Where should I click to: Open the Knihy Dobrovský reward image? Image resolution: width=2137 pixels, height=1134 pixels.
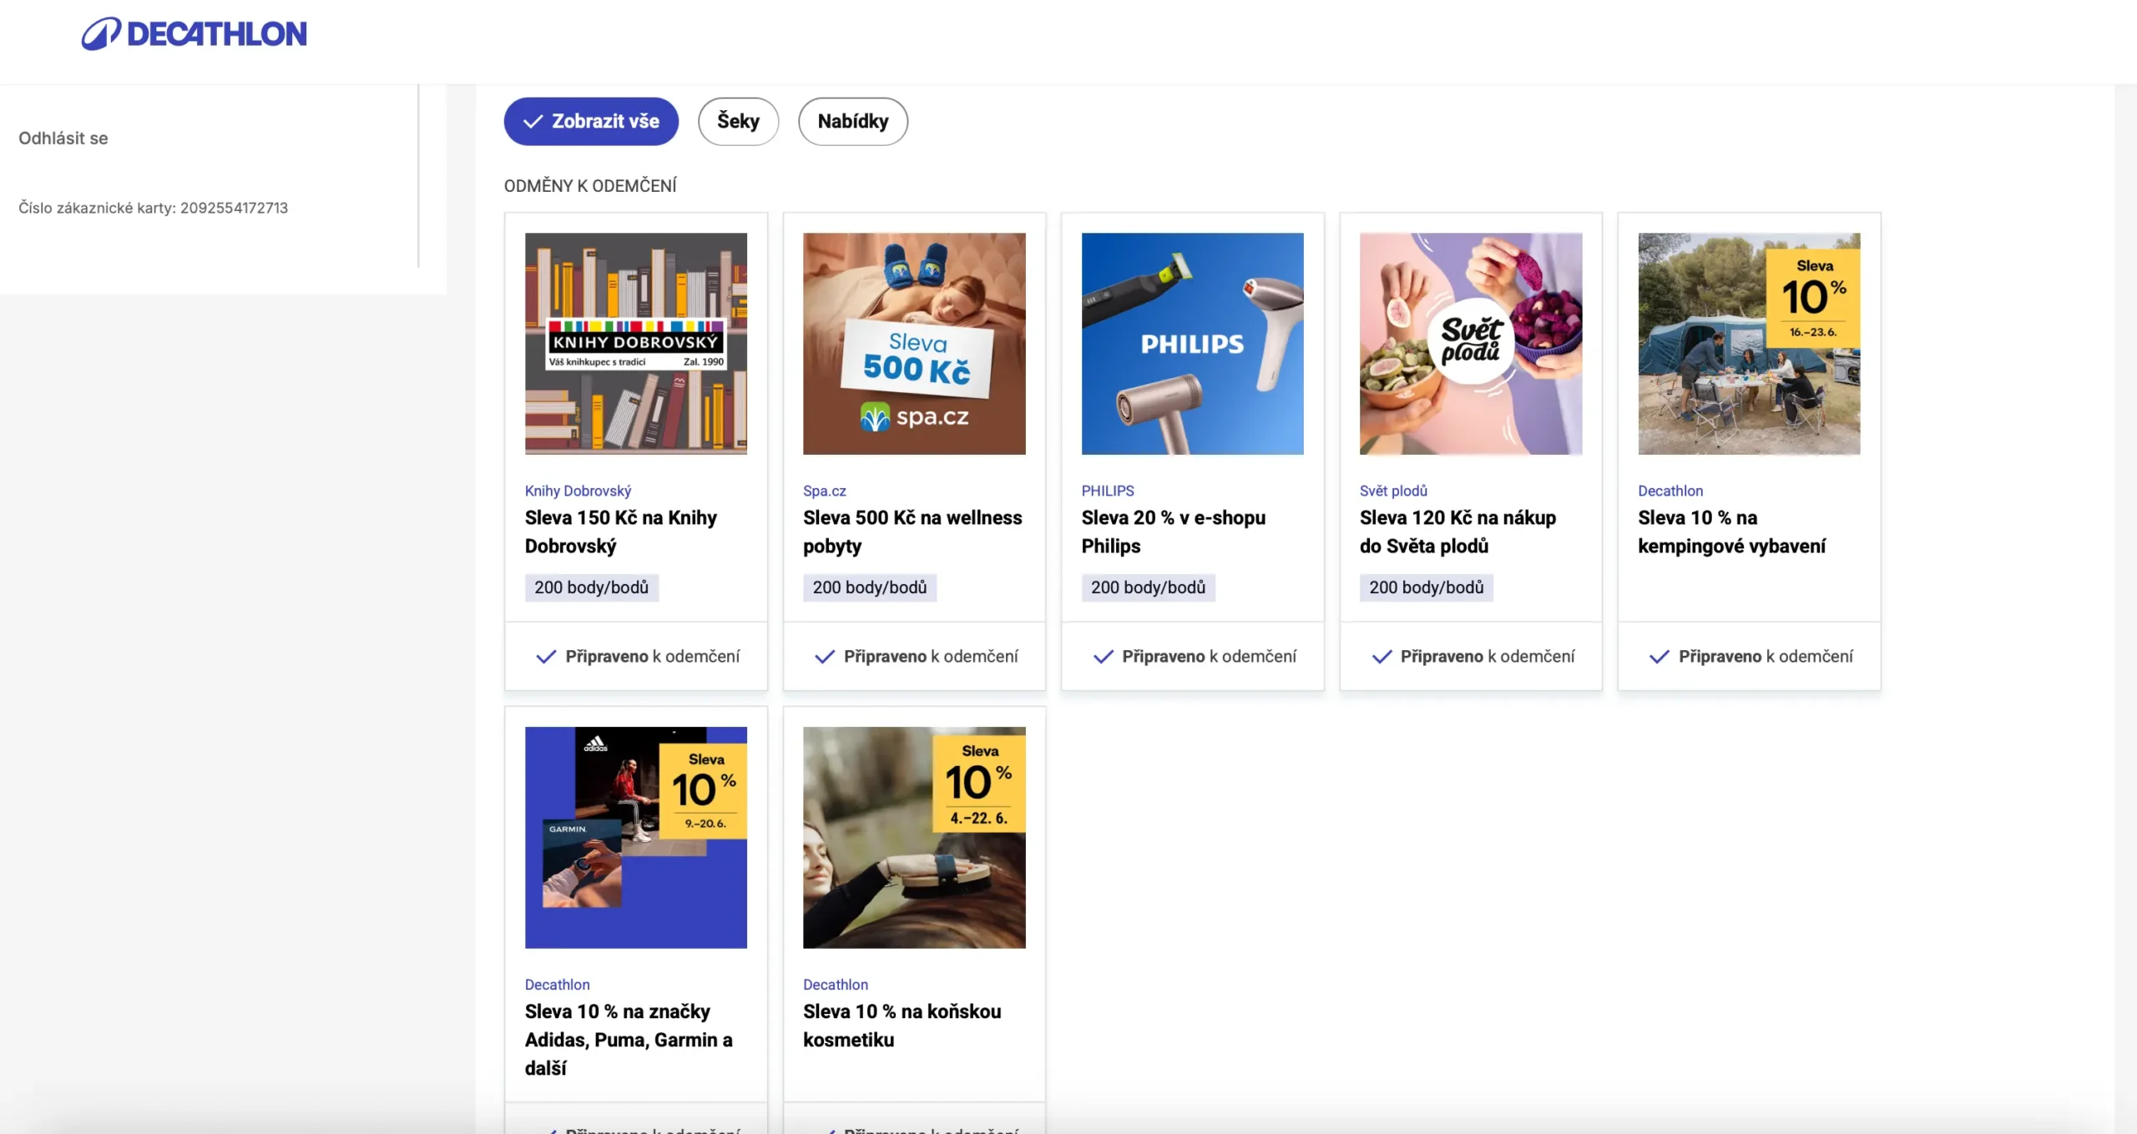click(x=635, y=344)
